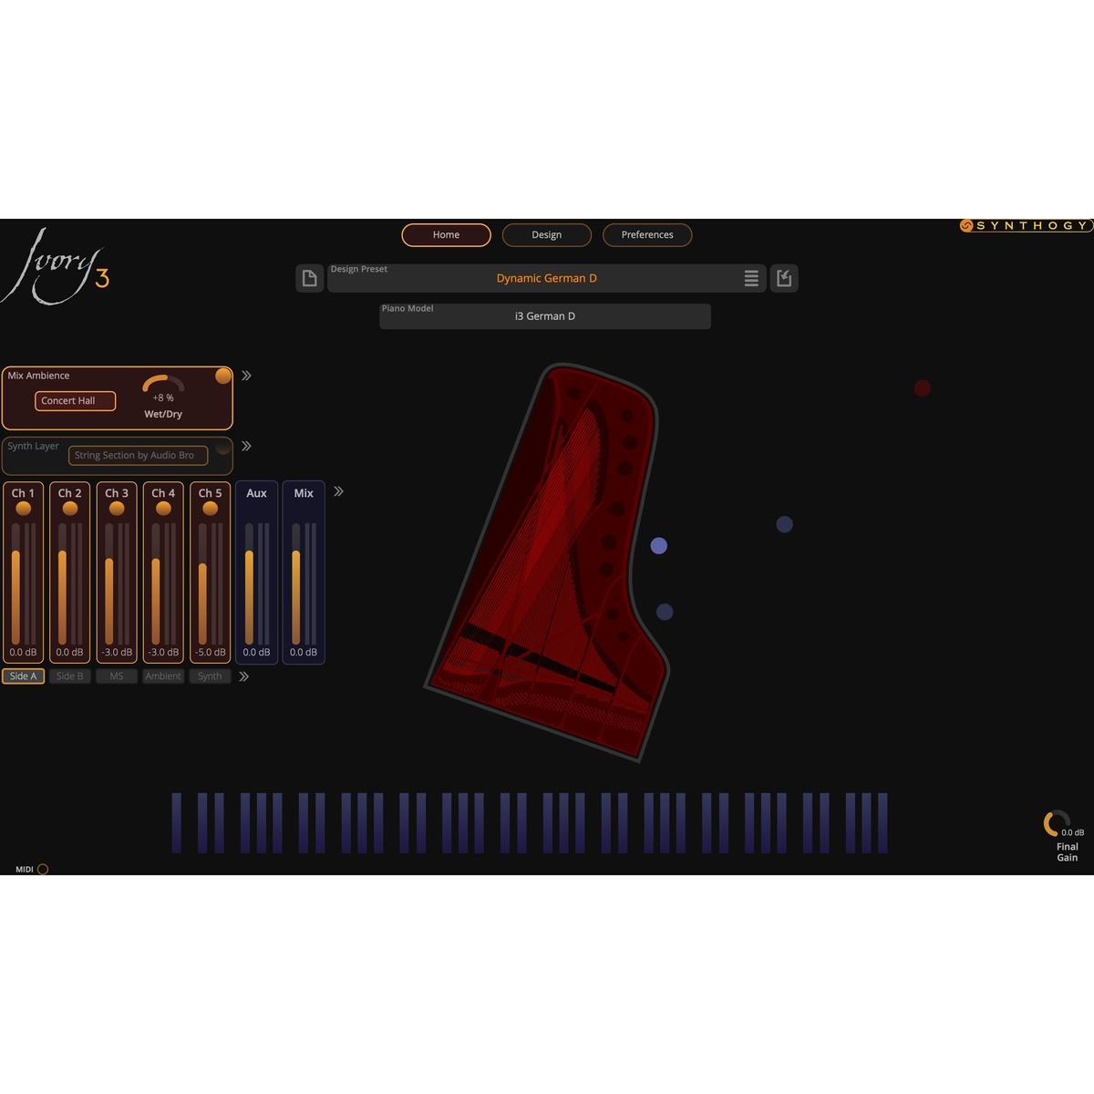Adjust the Mix channel fader
This screenshot has width=1094, height=1094.
295,583
